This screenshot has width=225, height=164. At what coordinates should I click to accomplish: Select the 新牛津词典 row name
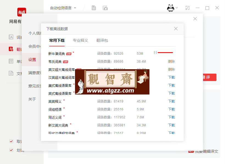point(57,54)
